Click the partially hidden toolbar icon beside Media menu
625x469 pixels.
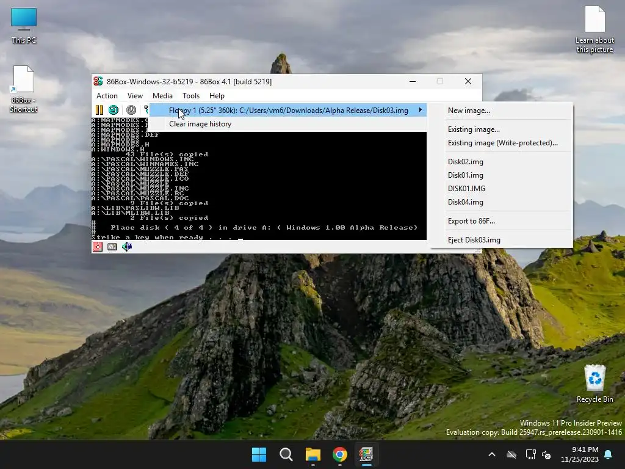[146, 109]
